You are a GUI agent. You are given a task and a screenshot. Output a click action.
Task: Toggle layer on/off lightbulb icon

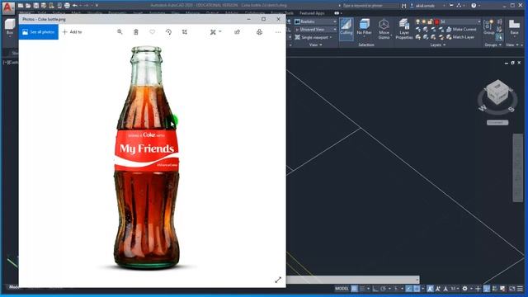click(418, 21)
